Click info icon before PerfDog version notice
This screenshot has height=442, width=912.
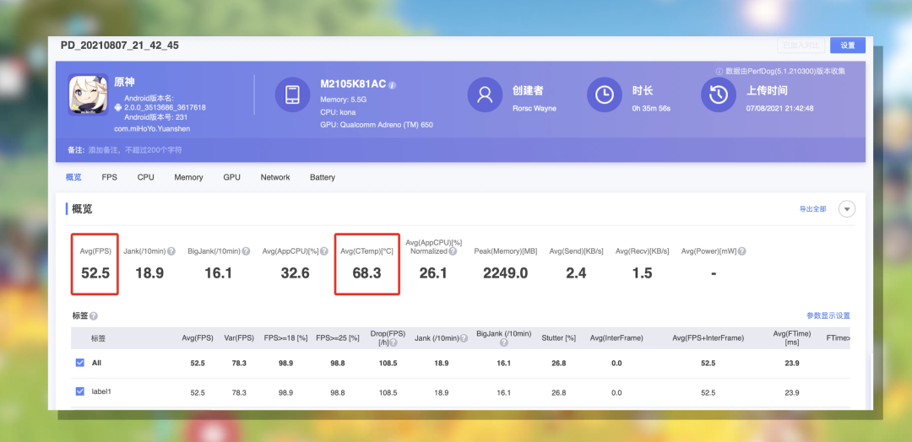point(719,72)
